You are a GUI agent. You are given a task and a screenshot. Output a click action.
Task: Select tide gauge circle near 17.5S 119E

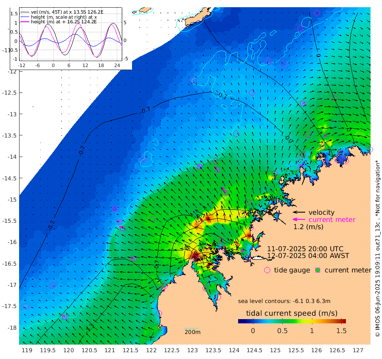tap(26, 306)
